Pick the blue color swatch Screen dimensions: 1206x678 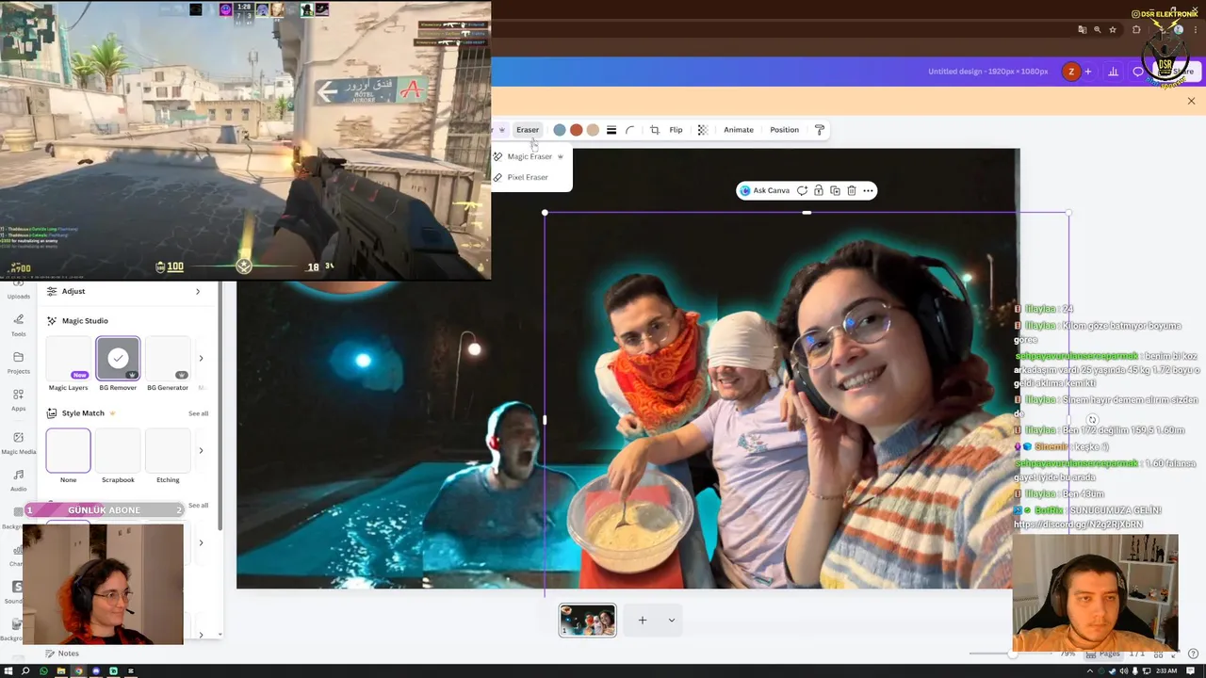[560, 130]
